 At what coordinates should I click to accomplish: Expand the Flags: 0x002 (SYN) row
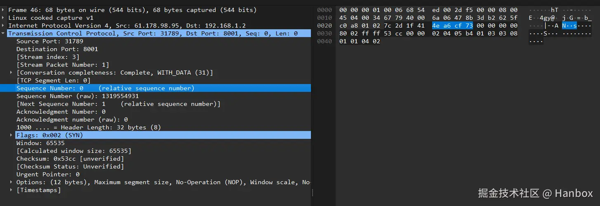pyautogui.click(x=12, y=135)
